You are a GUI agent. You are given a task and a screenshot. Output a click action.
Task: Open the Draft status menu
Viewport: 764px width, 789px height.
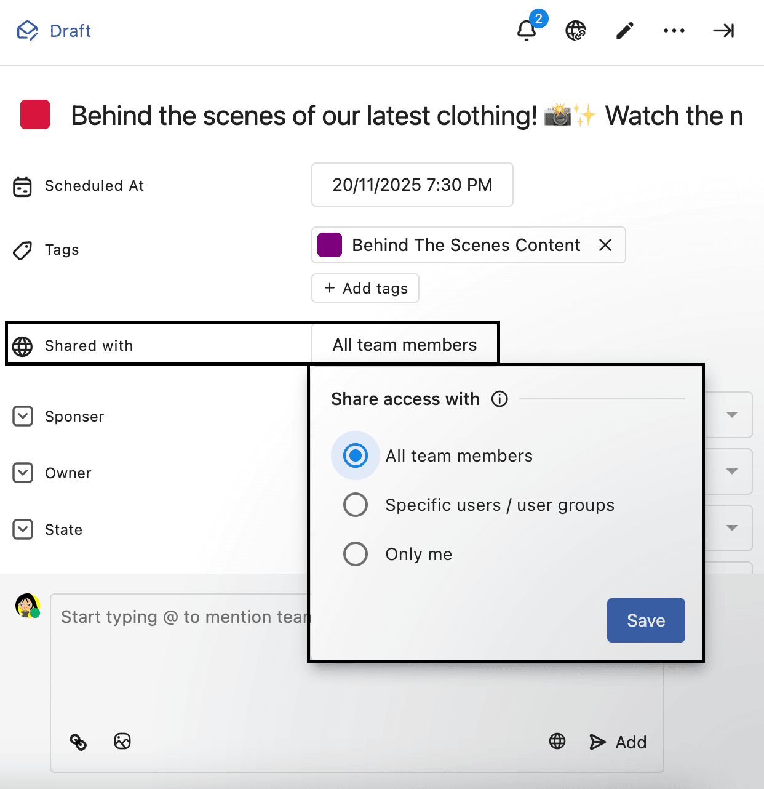click(x=54, y=30)
